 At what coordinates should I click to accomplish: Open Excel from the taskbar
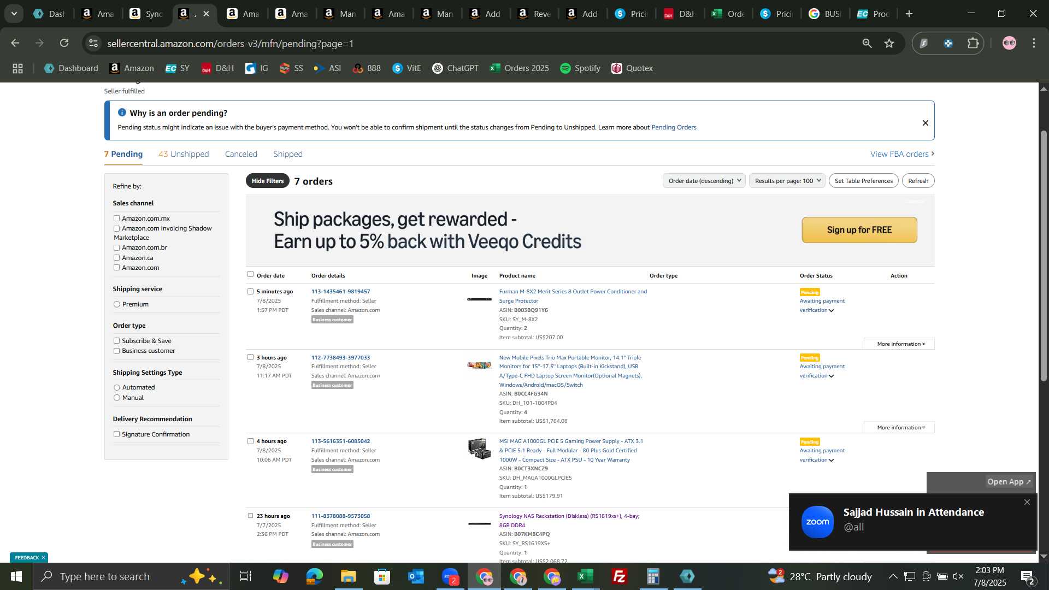(586, 576)
